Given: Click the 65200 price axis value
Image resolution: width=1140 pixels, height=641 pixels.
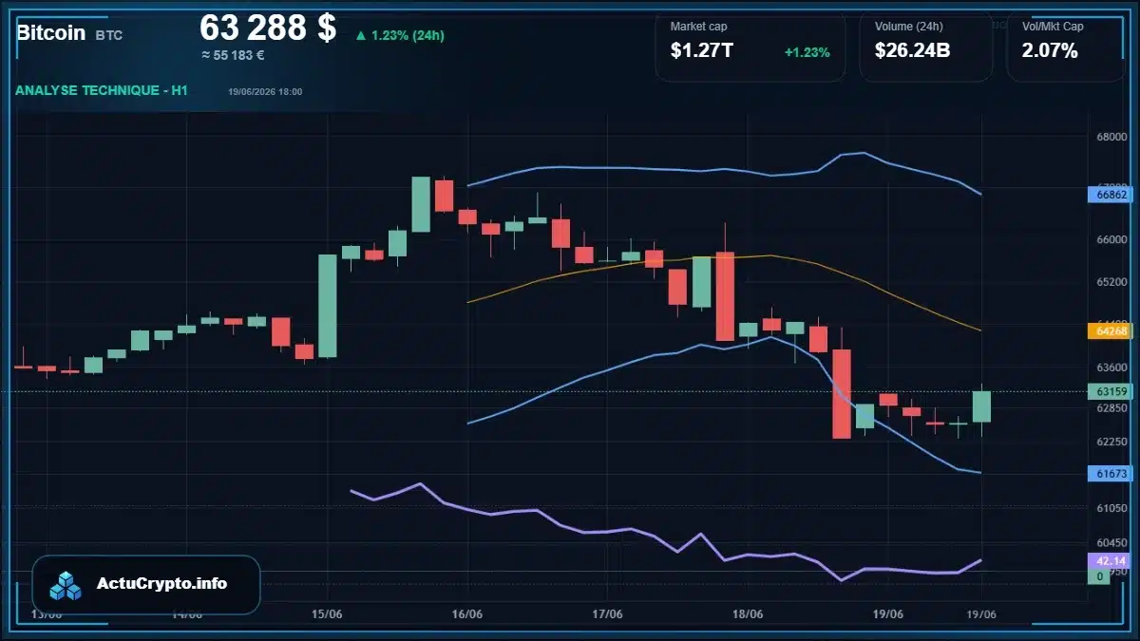Looking at the screenshot, I should click(x=1111, y=282).
